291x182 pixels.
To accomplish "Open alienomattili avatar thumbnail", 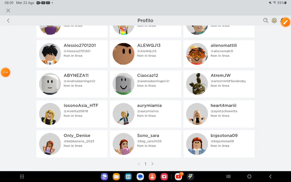I will tap(197, 54).
